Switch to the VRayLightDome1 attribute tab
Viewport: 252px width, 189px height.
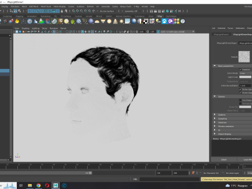click(221, 35)
